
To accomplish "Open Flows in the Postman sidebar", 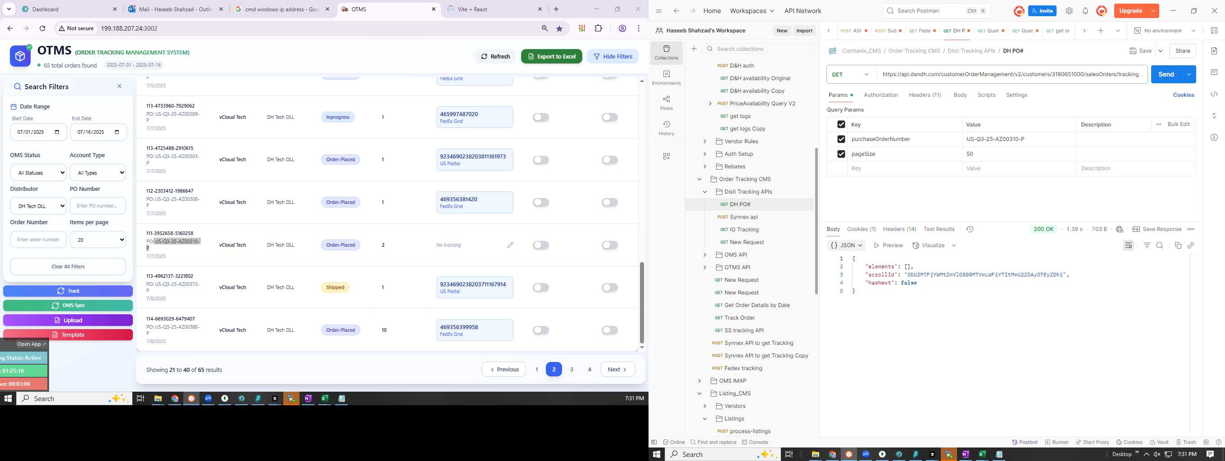I will point(666,103).
